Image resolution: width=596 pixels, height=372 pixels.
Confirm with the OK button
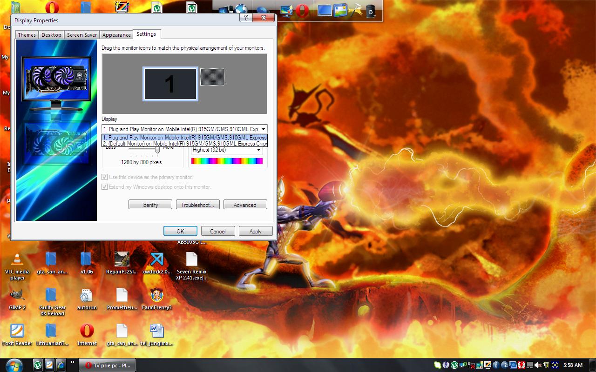coord(180,231)
